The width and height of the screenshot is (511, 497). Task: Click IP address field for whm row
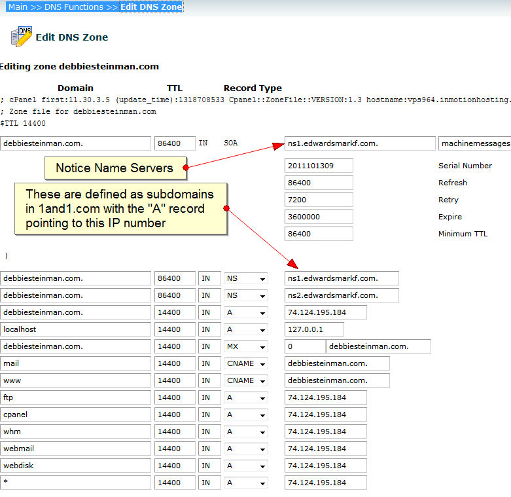coord(326,432)
